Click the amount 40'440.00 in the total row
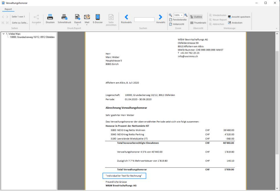This screenshot has height=191, width=280. click(x=229, y=143)
